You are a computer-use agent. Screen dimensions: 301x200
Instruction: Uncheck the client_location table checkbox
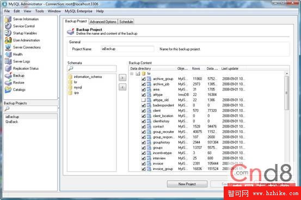143,116
